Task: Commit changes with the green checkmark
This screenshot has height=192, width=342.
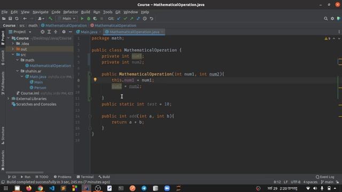Action: point(125,19)
